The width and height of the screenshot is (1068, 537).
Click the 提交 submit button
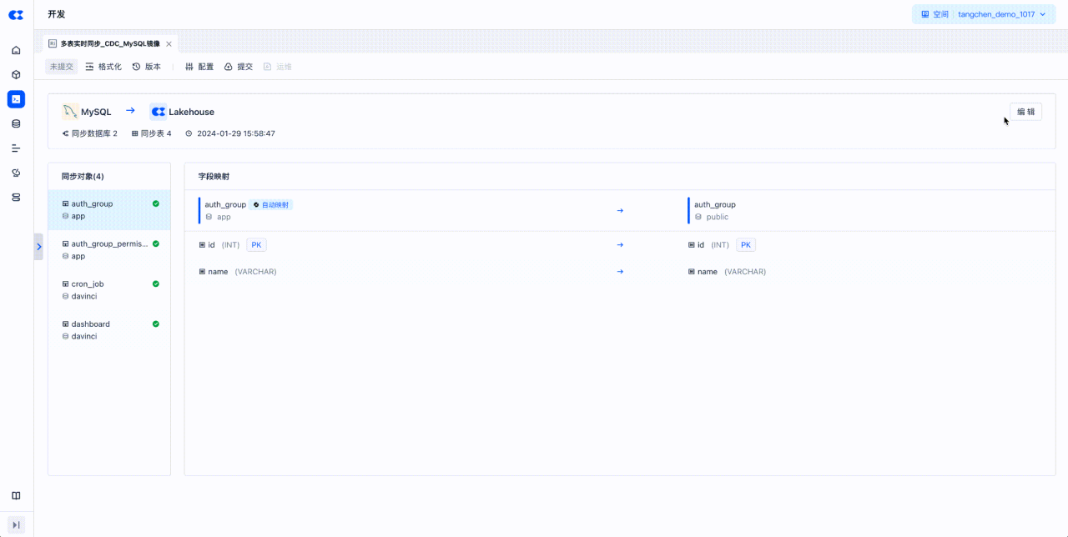point(239,67)
